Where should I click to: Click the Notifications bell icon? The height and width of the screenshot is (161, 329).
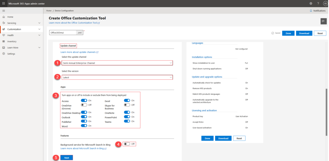tap(311, 11)
